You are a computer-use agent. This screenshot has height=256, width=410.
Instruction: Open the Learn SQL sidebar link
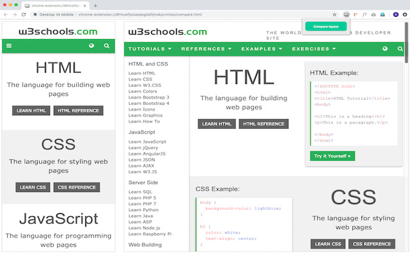pyautogui.click(x=140, y=192)
